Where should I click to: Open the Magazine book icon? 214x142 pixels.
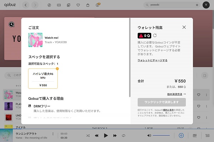(59, 5)
